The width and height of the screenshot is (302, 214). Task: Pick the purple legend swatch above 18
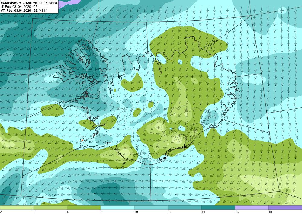[285, 207]
